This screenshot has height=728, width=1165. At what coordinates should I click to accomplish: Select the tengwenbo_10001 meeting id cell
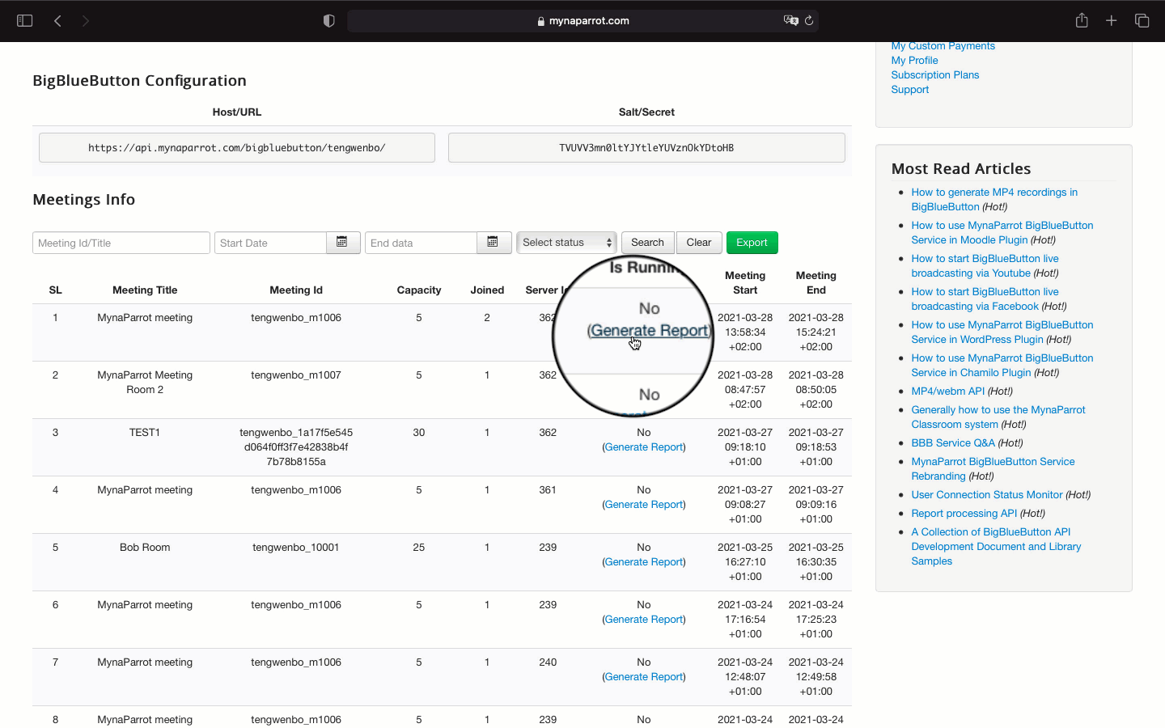tap(296, 548)
